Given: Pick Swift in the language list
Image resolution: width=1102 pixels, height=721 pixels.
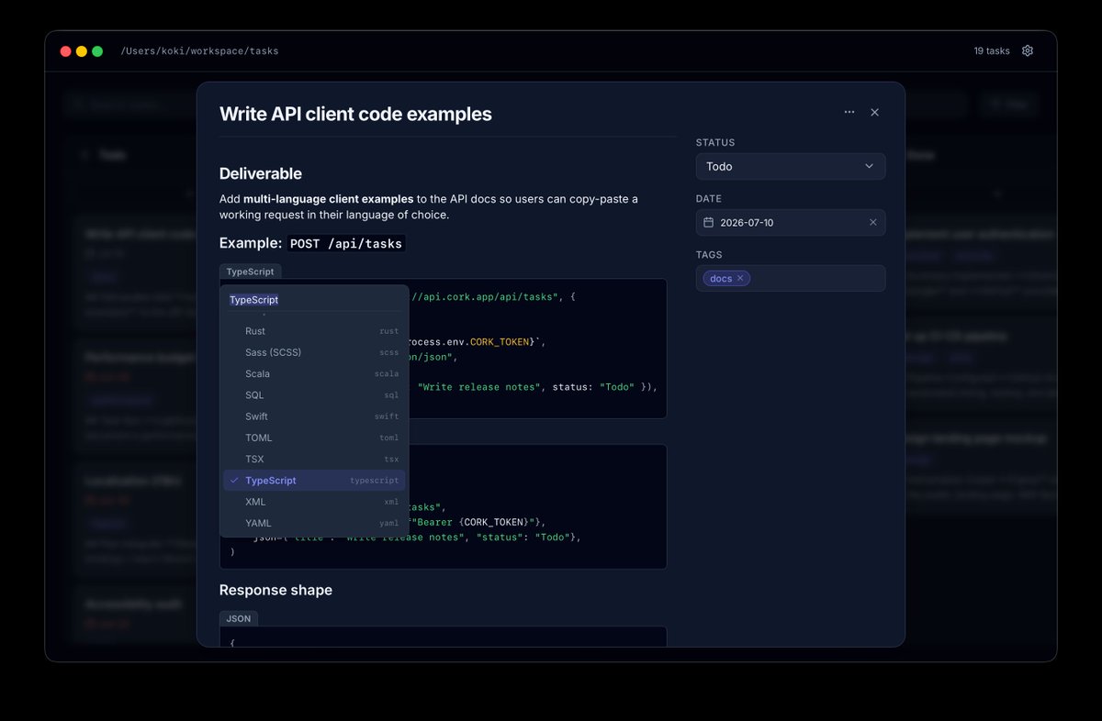Looking at the screenshot, I should click(314, 416).
